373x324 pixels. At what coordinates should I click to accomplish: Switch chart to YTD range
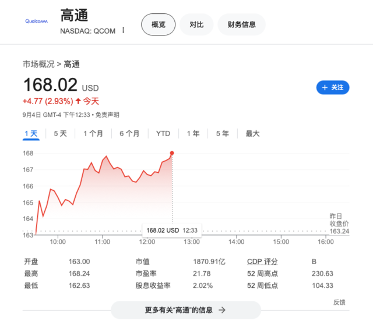(163, 134)
